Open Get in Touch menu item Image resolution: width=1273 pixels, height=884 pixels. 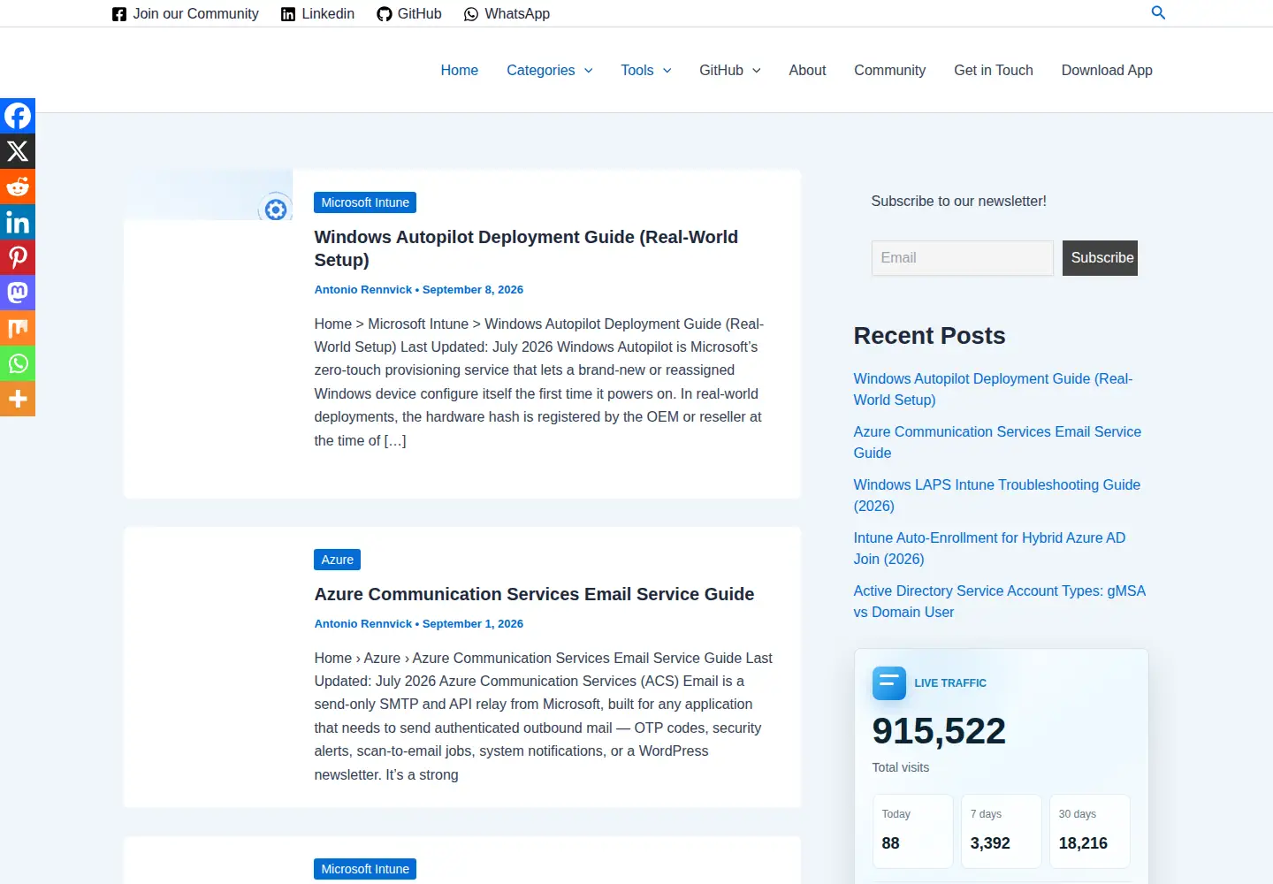[x=994, y=70]
